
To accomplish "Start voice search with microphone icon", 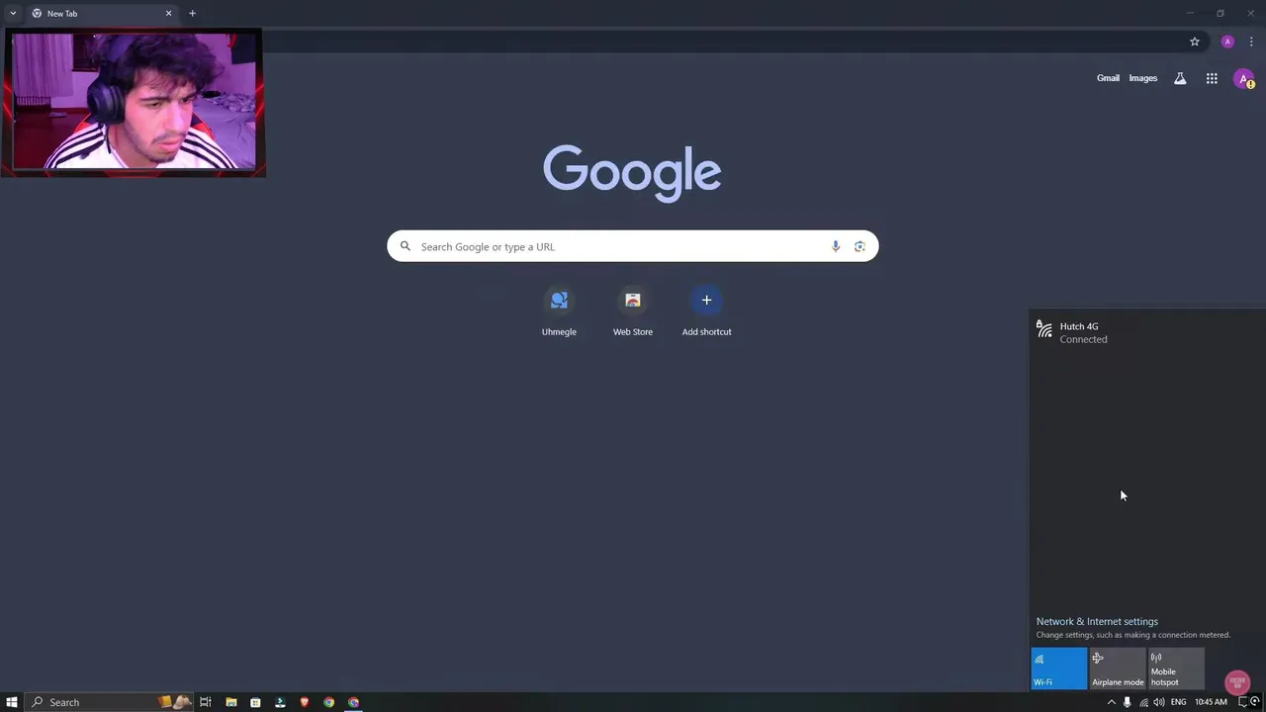I will click(x=836, y=246).
